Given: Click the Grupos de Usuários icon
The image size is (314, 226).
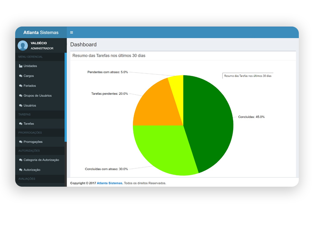Looking at the screenshot, I should (x=21, y=96).
